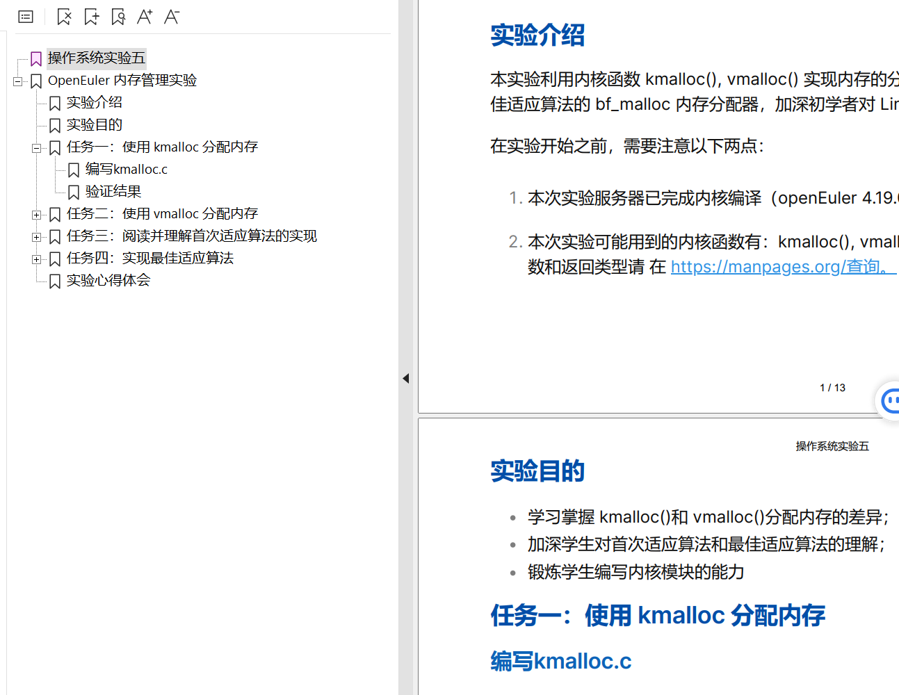Click the sentence 在实验开始之前，需要注意以下两点
This screenshot has height=695, width=899.
coord(627,146)
